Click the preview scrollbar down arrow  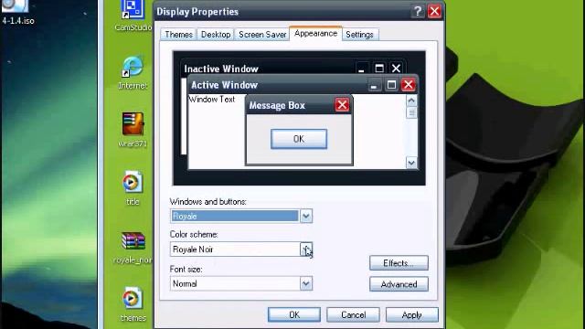tap(411, 163)
